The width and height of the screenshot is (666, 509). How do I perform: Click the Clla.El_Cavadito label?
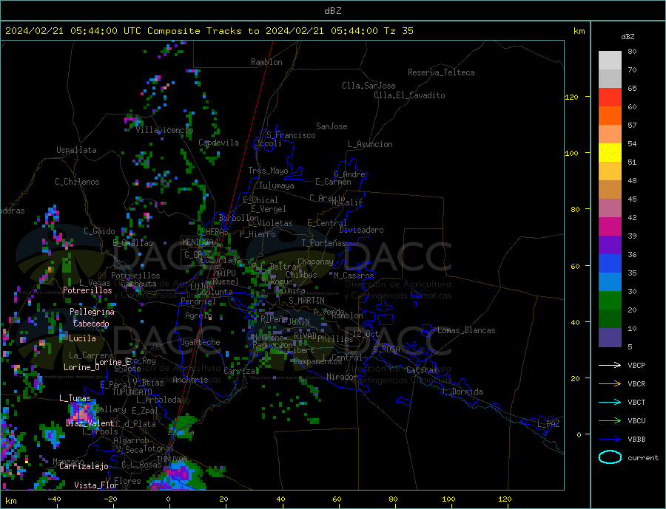coord(409,95)
